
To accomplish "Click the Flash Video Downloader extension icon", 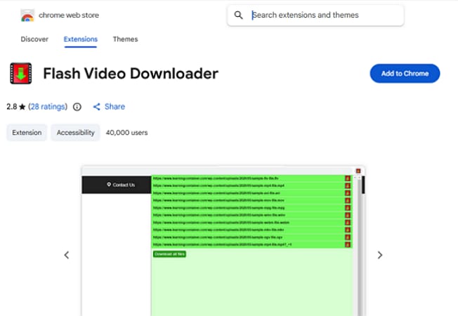I will pos(21,73).
